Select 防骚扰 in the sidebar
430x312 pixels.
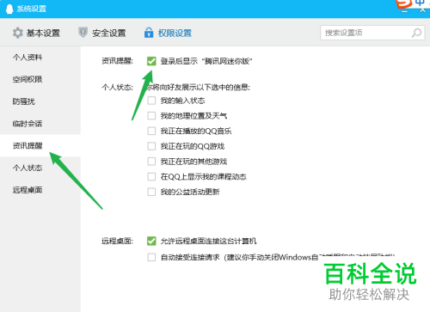40,101
